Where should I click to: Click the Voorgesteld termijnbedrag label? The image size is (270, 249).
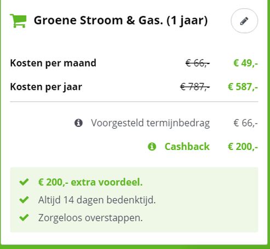[151, 123]
